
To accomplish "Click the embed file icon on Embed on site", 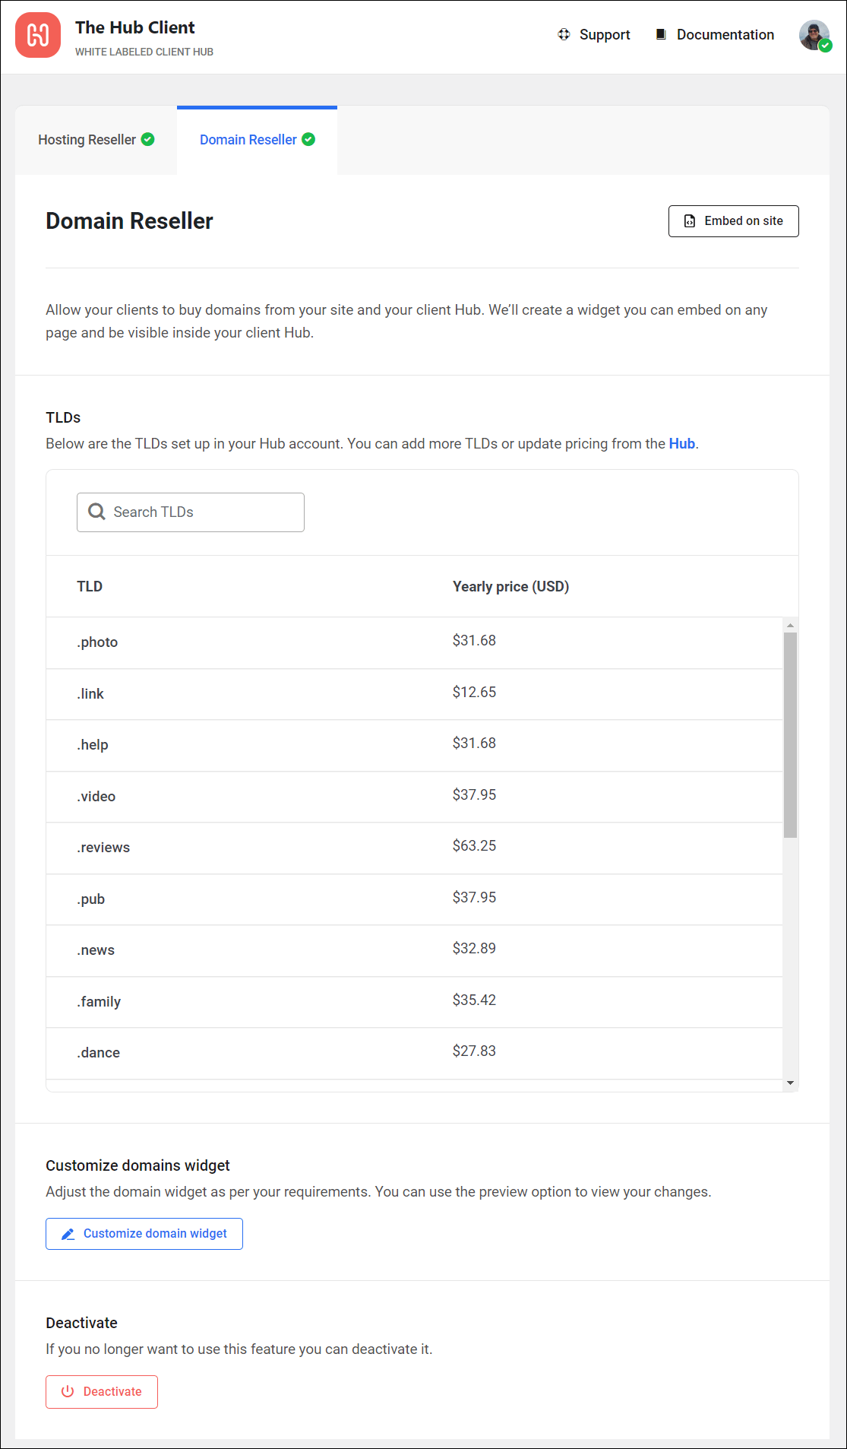I will (x=690, y=221).
